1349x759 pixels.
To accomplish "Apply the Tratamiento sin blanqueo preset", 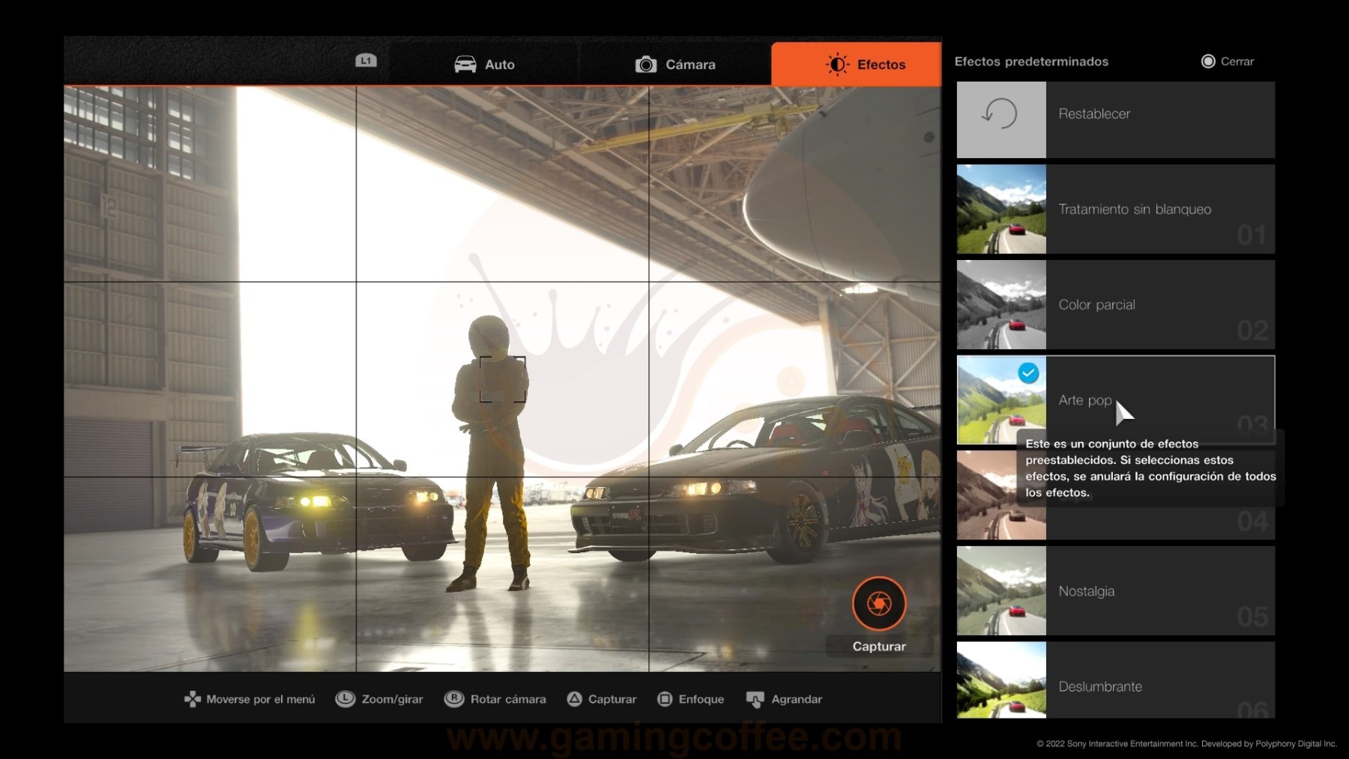I will point(1116,209).
